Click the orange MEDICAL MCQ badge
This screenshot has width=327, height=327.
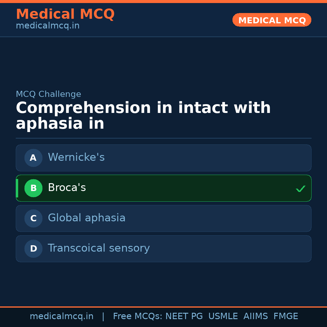click(272, 20)
